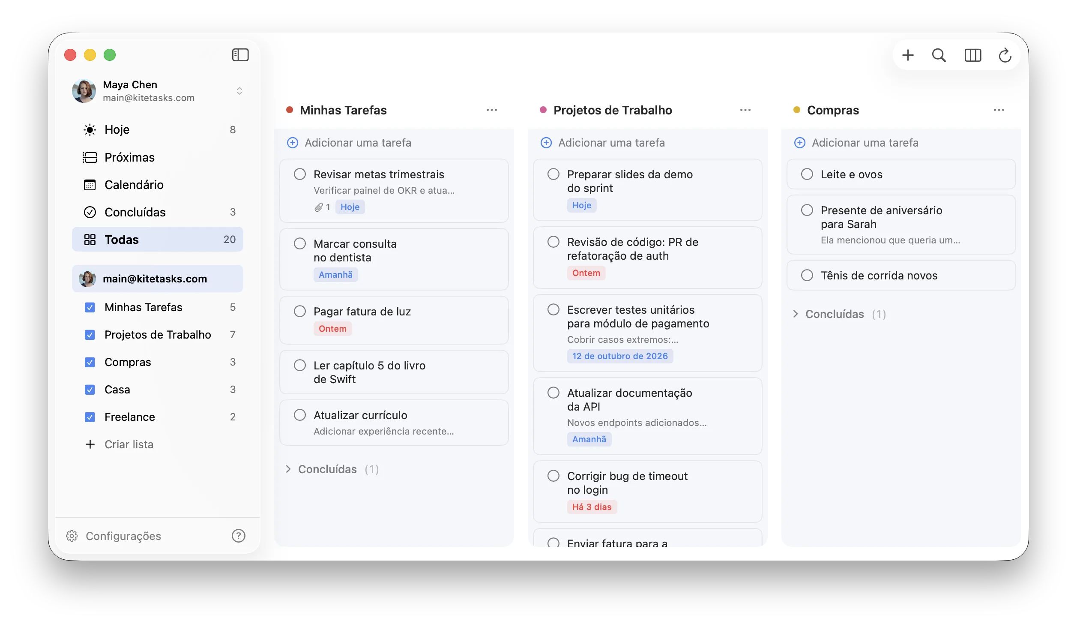Open the Configurações gear icon

tap(72, 536)
